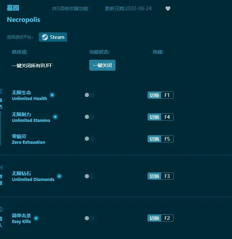Screen dimensions: 232x239
Task: Click the Zero Exhaustion label
Action: click(x=29, y=142)
